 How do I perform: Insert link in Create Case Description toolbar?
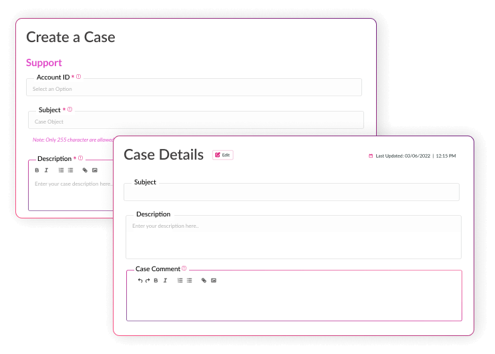pyautogui.click(x=85, y=170)
